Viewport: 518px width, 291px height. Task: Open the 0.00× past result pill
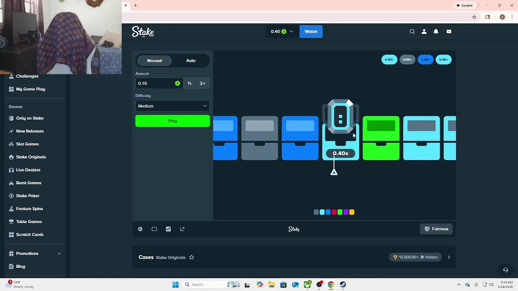pos(407,59)
